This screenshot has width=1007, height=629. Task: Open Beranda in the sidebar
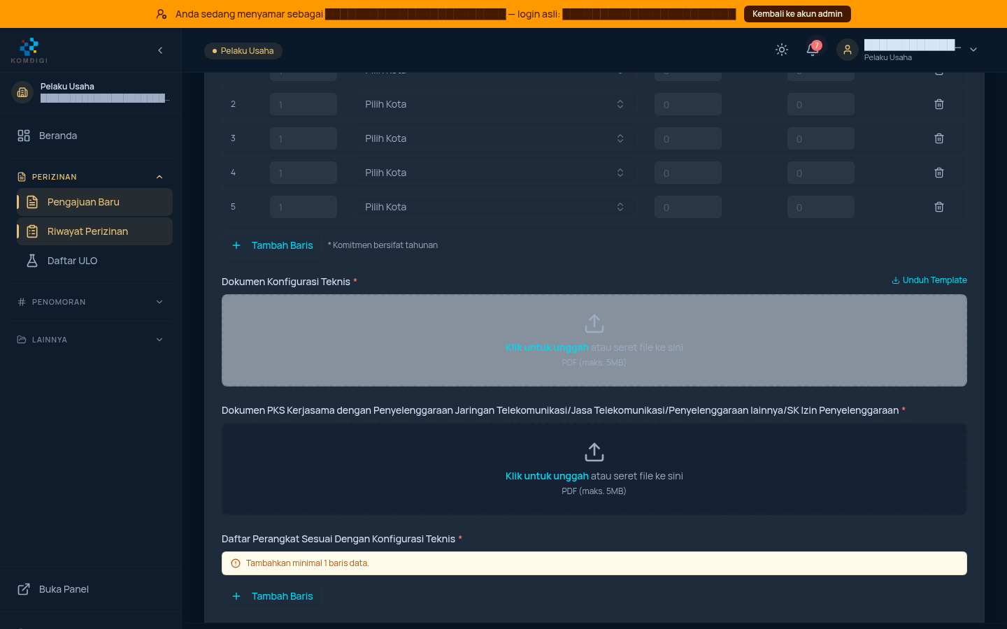pos(91,136)
